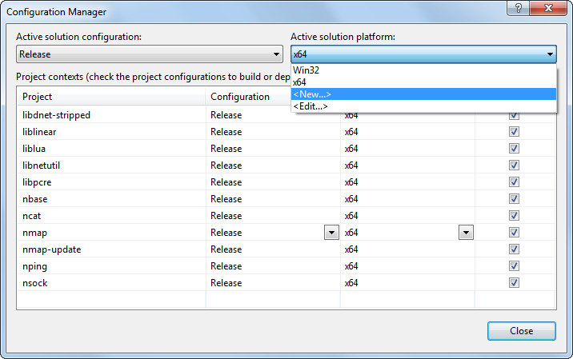Uncheck the Build box for ncat
Viewport: 573px width, 359px height.
(514, 215)
